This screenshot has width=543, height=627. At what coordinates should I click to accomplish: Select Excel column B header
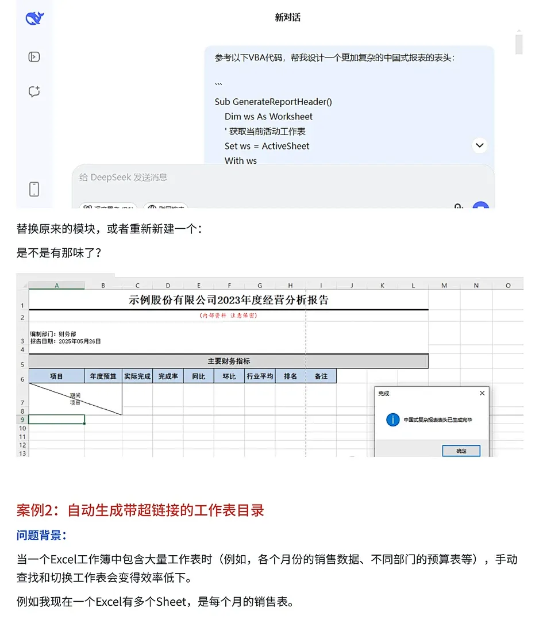click(103, 286)
